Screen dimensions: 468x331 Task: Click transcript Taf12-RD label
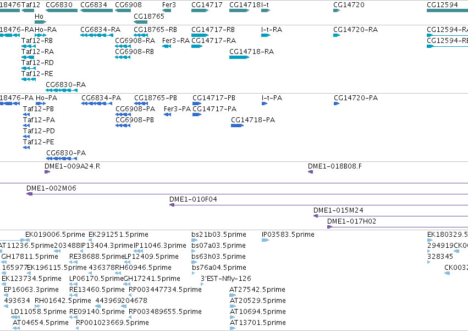37,63
